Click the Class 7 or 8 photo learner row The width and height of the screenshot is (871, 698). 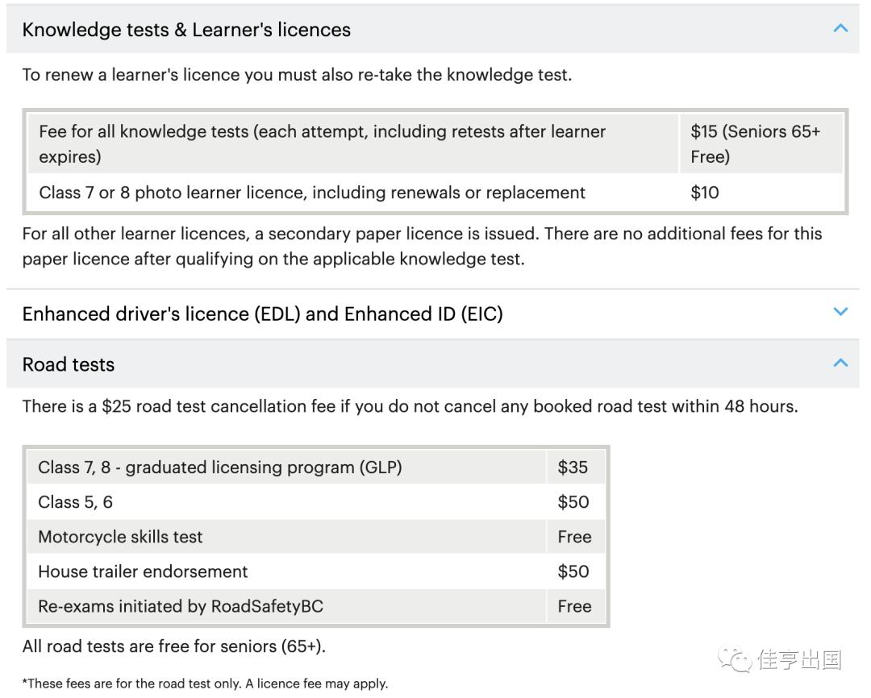click(312, 193)
